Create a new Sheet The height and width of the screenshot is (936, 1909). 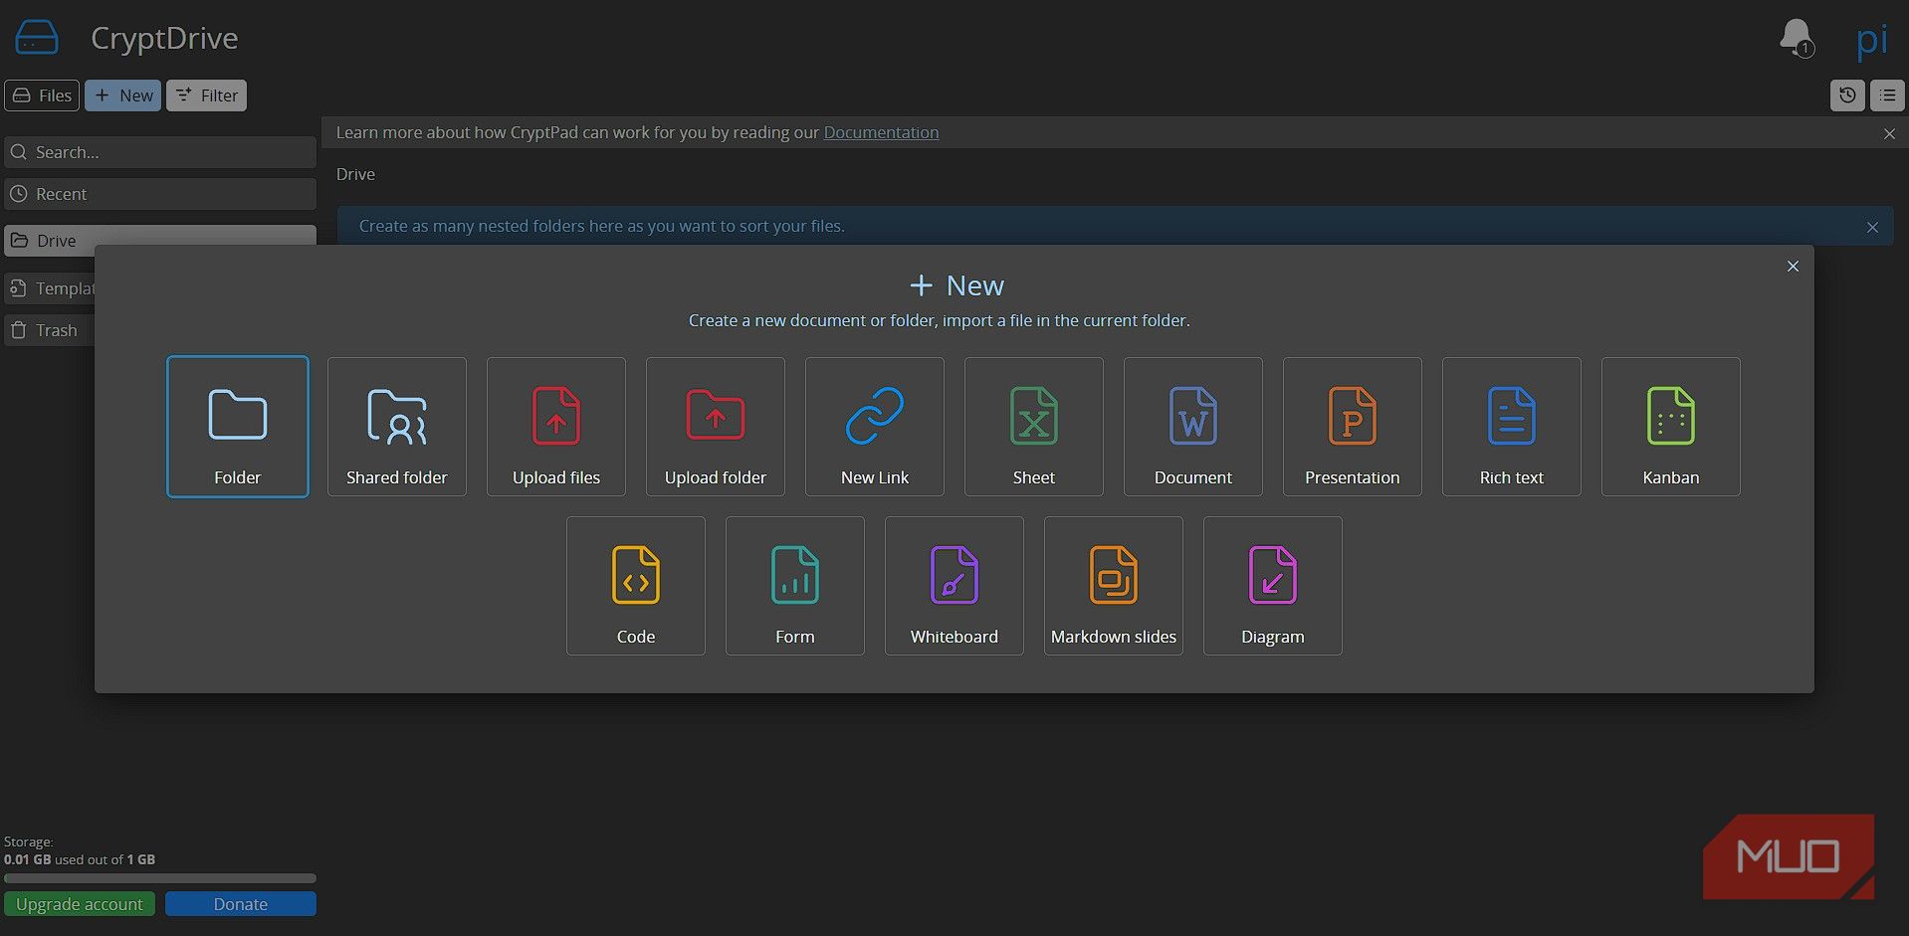click(x=1034, y=427)
